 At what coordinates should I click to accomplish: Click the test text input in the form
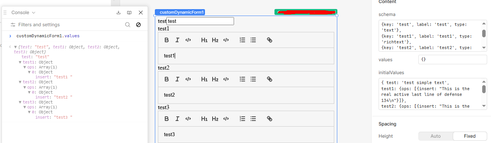200,21
